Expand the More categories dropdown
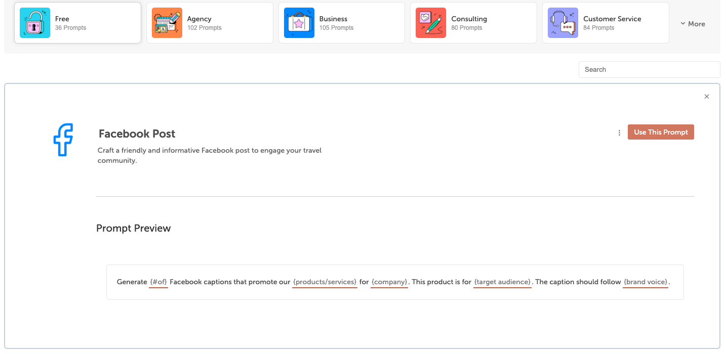 point(693,24)
